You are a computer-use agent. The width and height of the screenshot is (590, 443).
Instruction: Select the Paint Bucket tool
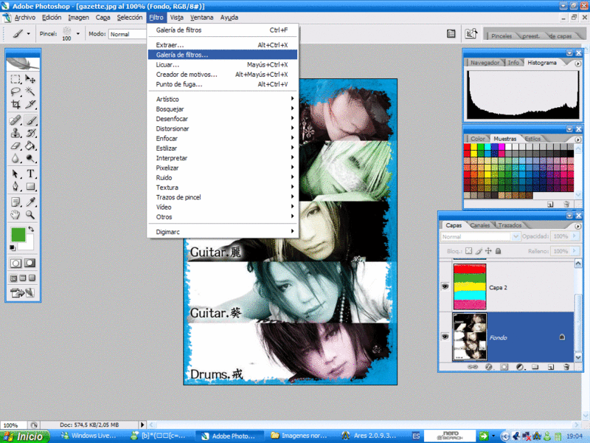(x=30, y=145)
